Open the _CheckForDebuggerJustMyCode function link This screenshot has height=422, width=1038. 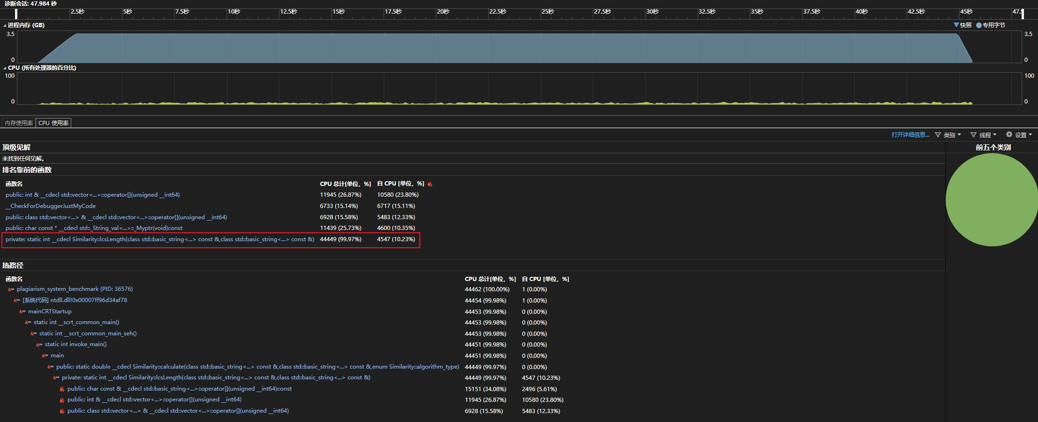(x=51, y=206)
